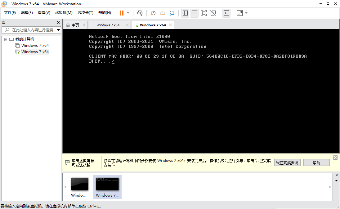
Task: Open the 文件(F) menu
Action: pos(10,13)
